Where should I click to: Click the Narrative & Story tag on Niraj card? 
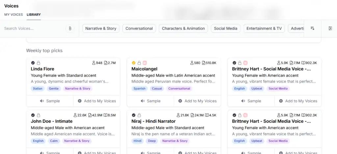pos(175,141)
